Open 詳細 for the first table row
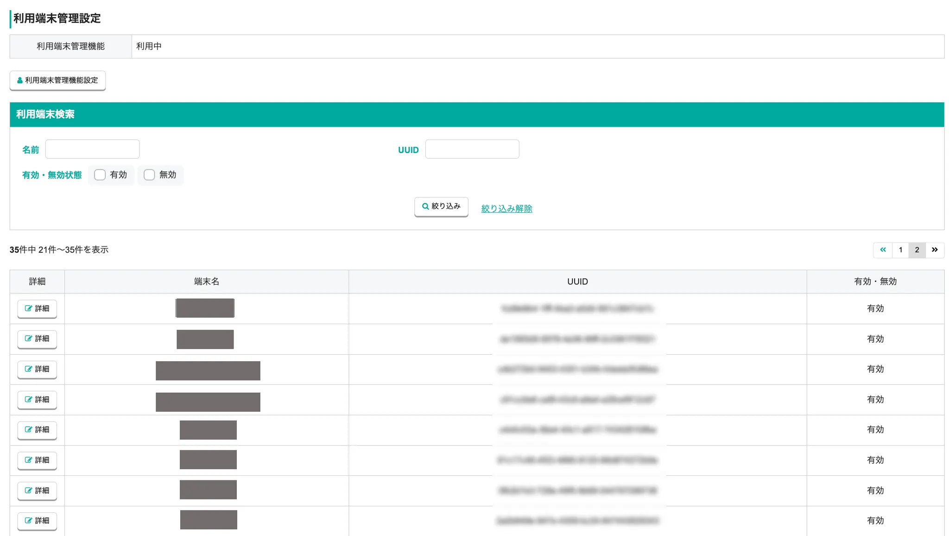The image size is (949, 536). coord(37,309)
